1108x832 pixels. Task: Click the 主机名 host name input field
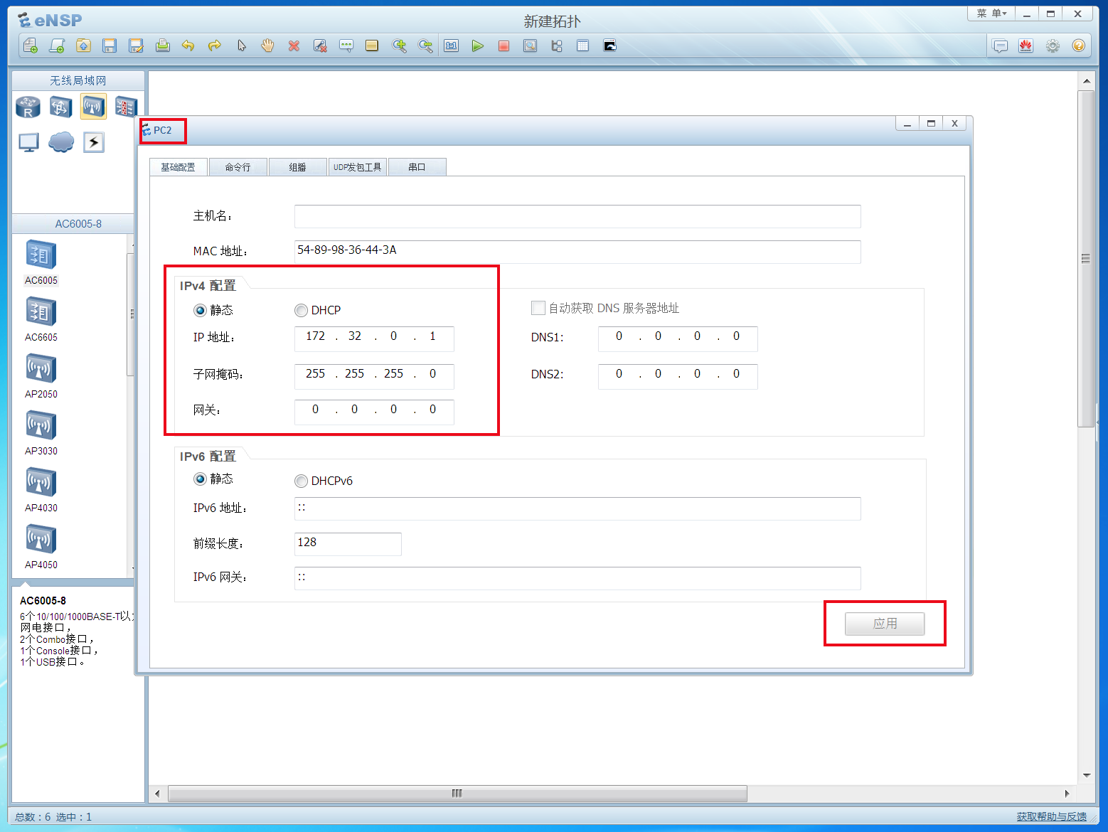tap(577, 216)
